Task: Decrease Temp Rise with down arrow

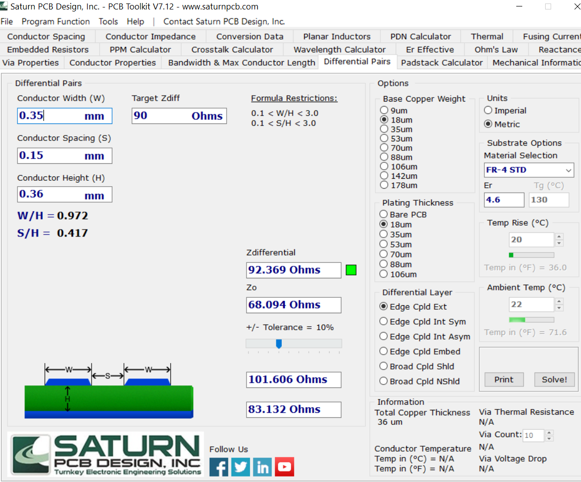Action: [559, 243]
